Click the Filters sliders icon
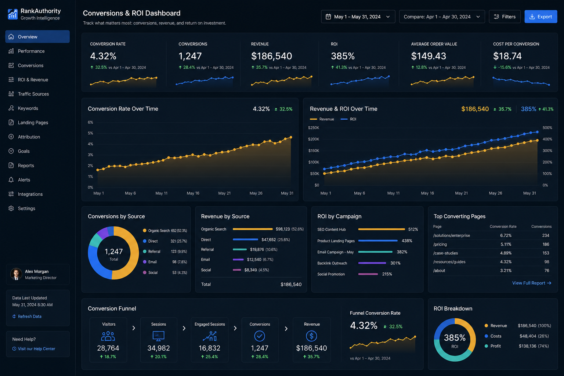Viewport: 564px width, 376px height. coord(496,17)
